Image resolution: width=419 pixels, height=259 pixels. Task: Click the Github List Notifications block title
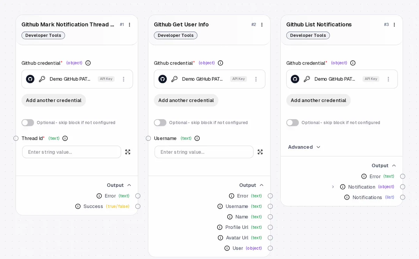[x=319, y=24]
